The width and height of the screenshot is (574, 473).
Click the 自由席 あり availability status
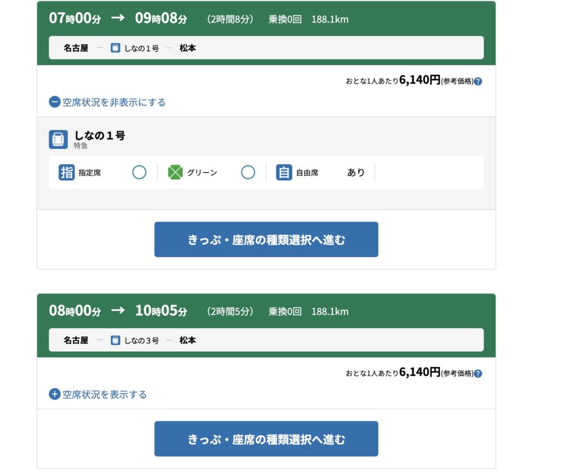tap(355, 173)
